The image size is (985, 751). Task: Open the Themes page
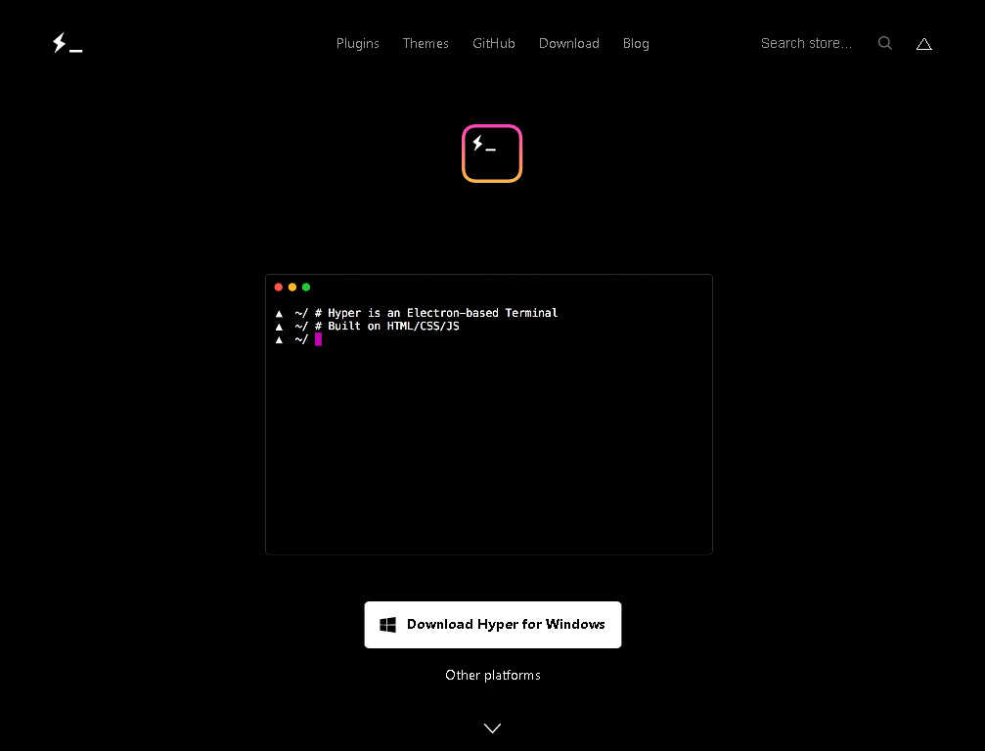(x=425, y=43)
